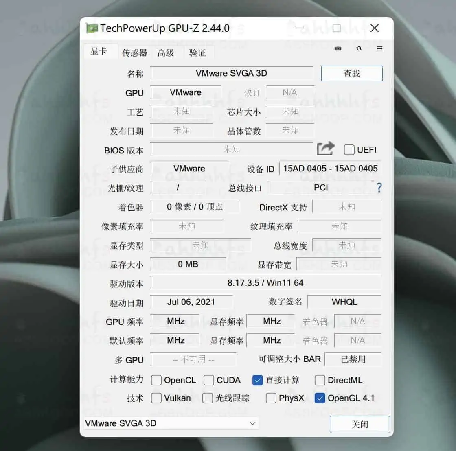The image size is (456, 451).
Task: Click the 查找 lookup button
Action: tap(351, 73)
